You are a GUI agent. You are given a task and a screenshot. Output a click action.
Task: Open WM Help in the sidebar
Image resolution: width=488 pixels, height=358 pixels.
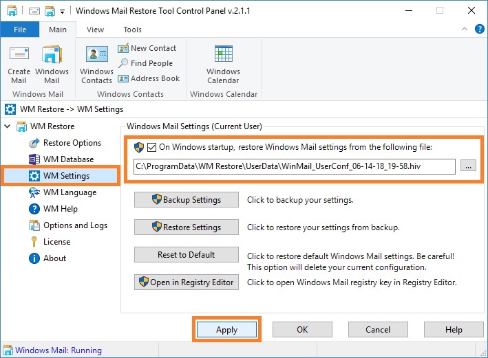[53, 209]
